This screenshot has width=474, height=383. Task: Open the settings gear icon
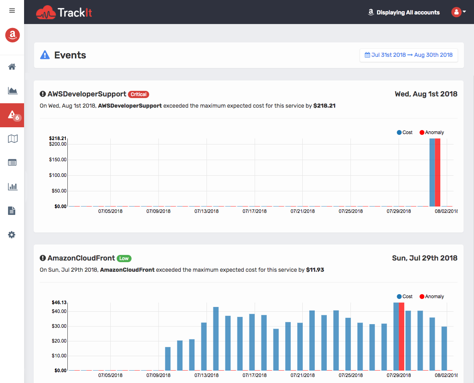tap(12, 235)
